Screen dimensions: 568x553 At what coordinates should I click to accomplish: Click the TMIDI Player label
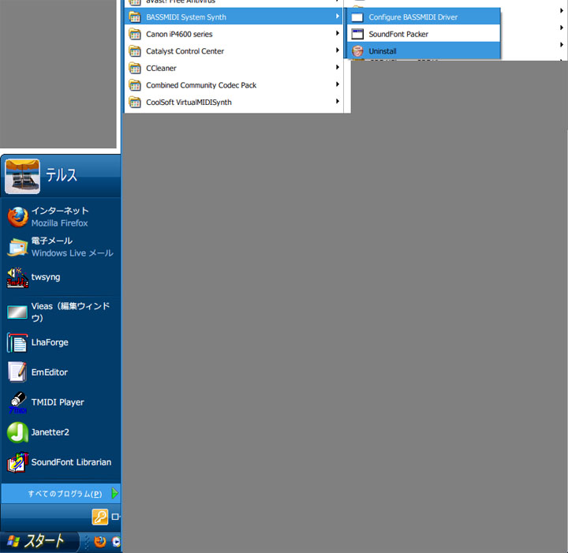click(58, 402)
